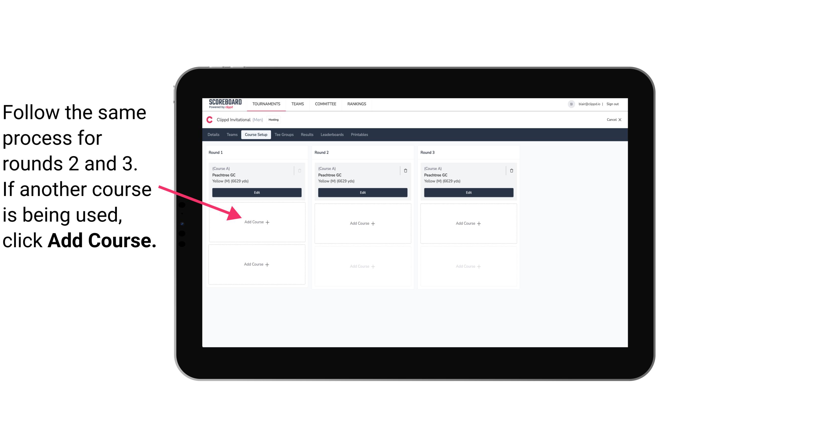The width and height of the screenshot is (827, 445).
Task: Select the Tee Groups tab
Action: (x=284, y=135)
